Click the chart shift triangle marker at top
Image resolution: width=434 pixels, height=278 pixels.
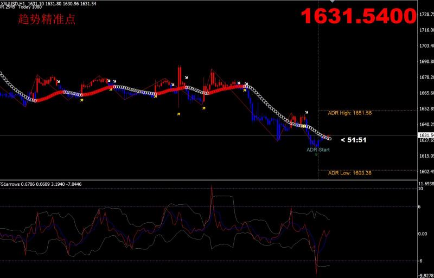click(x=333, y=2)
